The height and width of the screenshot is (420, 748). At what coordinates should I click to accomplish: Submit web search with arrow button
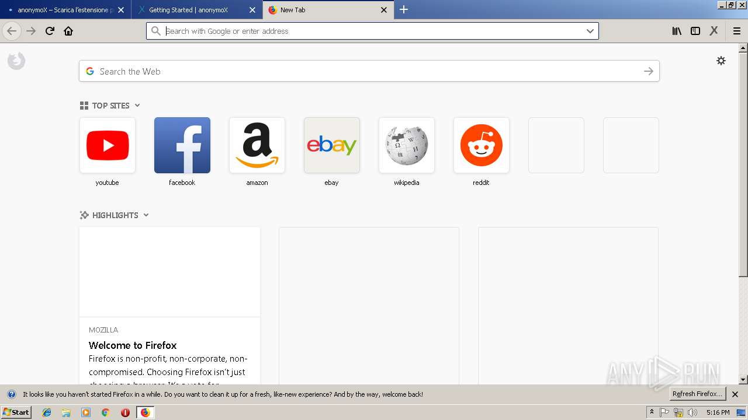pos(649,71)
